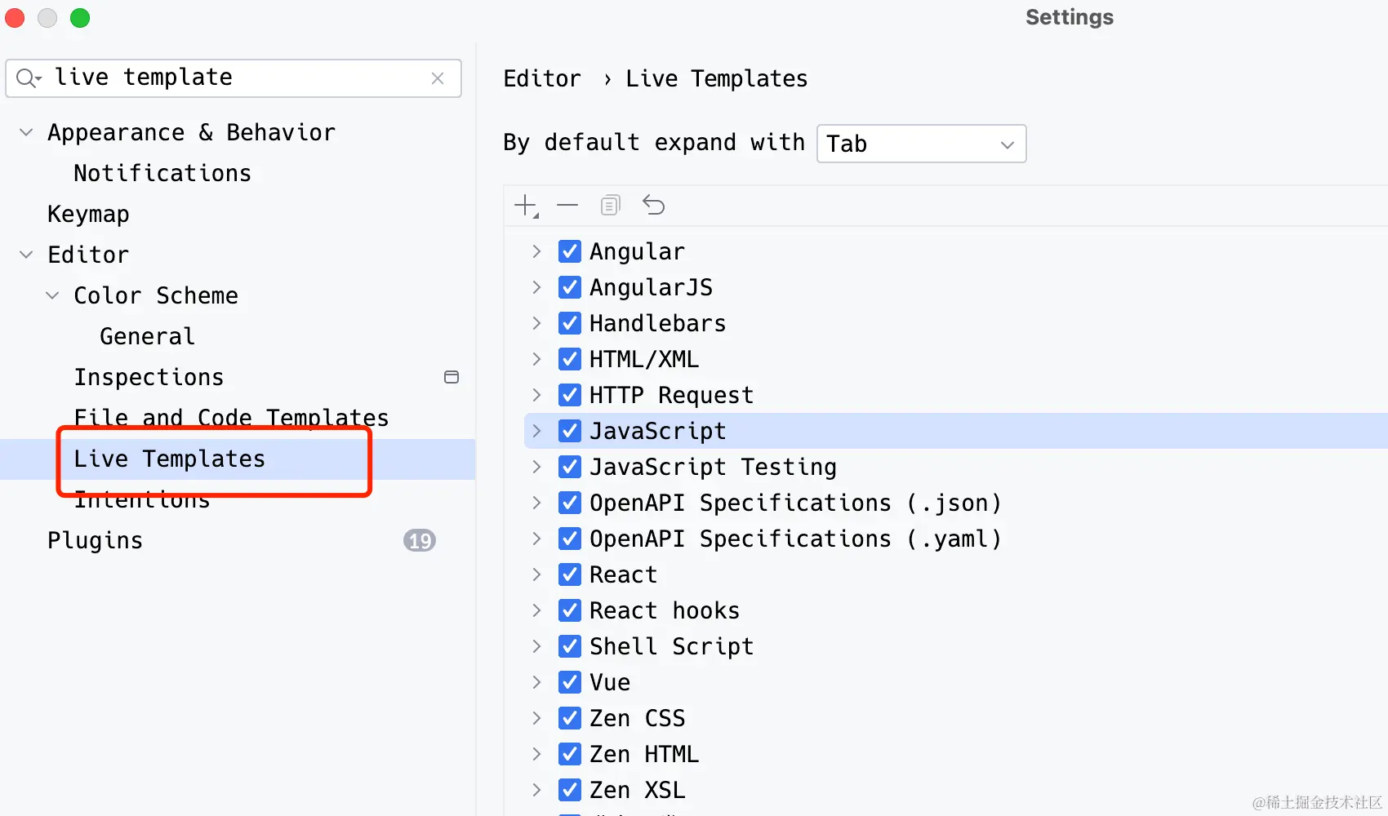
Task: Toggle the Zen XSL checkbox
Action: coord(570,790)
